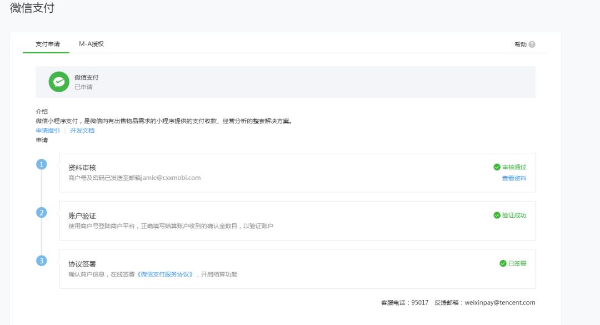Viewport: 600px width, 325px height.
Task: Click the 资料审核 step heading
Action: coord(82,168)
